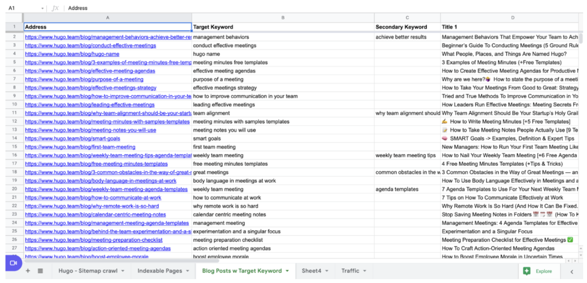Screen dimensions: 587x283
Task: Open the purpose-of-a-meeting blog link
Action: tap(84, 79)
